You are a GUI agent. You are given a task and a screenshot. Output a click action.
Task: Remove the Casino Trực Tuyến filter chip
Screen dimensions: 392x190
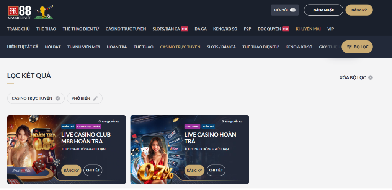tap(58, 98)
